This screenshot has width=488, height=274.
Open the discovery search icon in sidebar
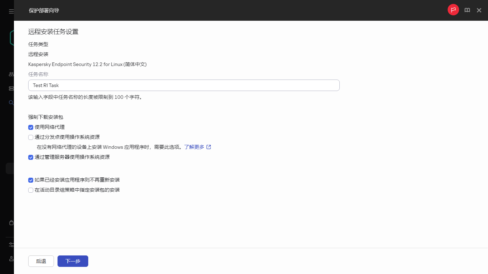tap(11, 102)
